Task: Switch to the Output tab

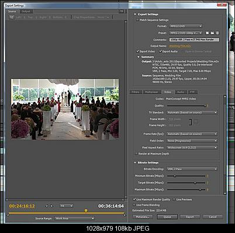Action: (26, 11)
